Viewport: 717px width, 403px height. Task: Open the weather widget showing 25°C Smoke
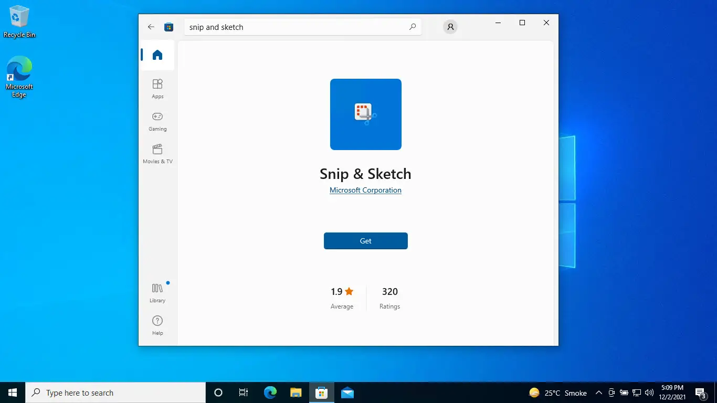click(558, 393)
